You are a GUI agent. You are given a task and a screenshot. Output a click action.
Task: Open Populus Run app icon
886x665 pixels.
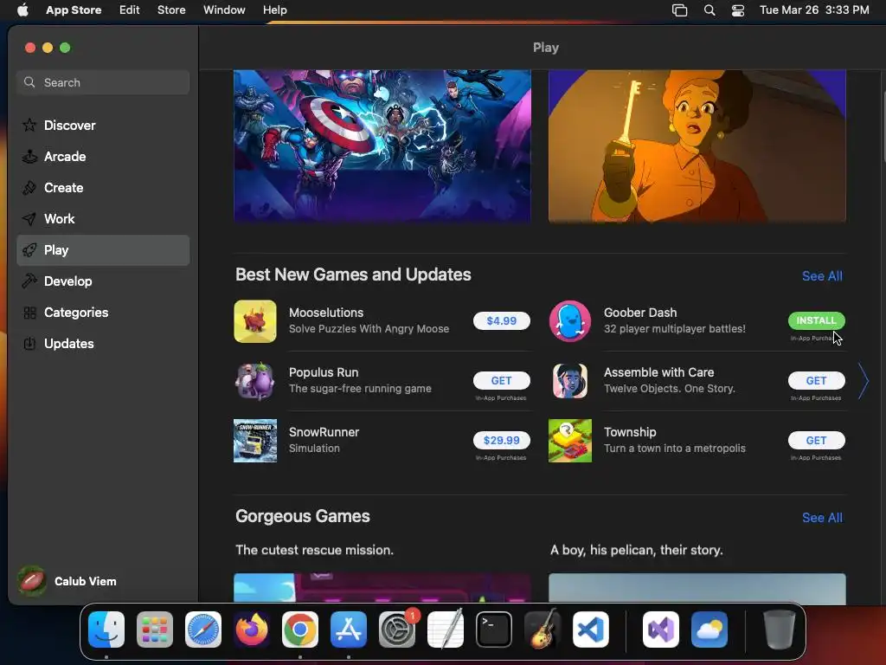[x=255, y=381]
